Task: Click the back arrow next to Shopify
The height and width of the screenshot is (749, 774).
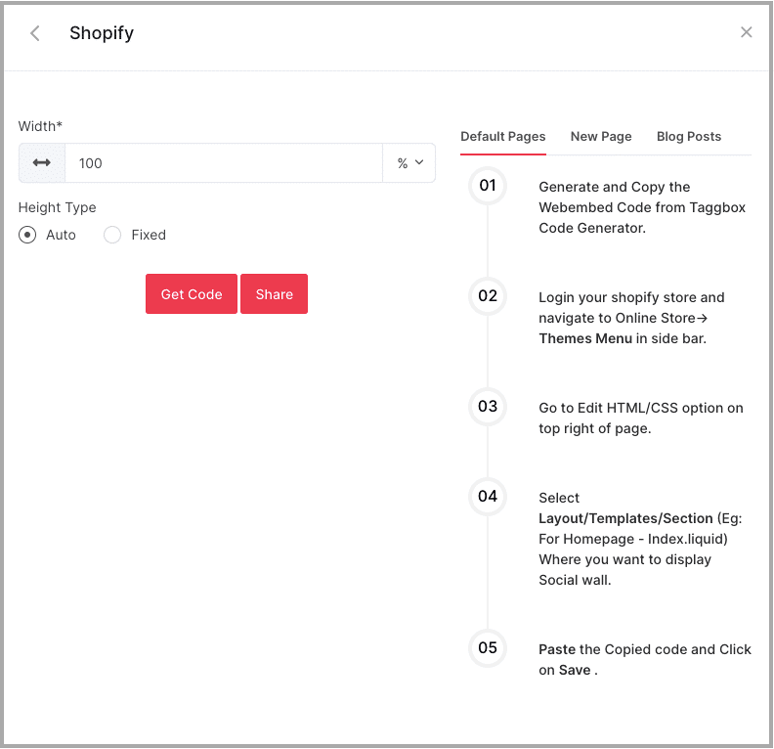Action: [35, 33]
